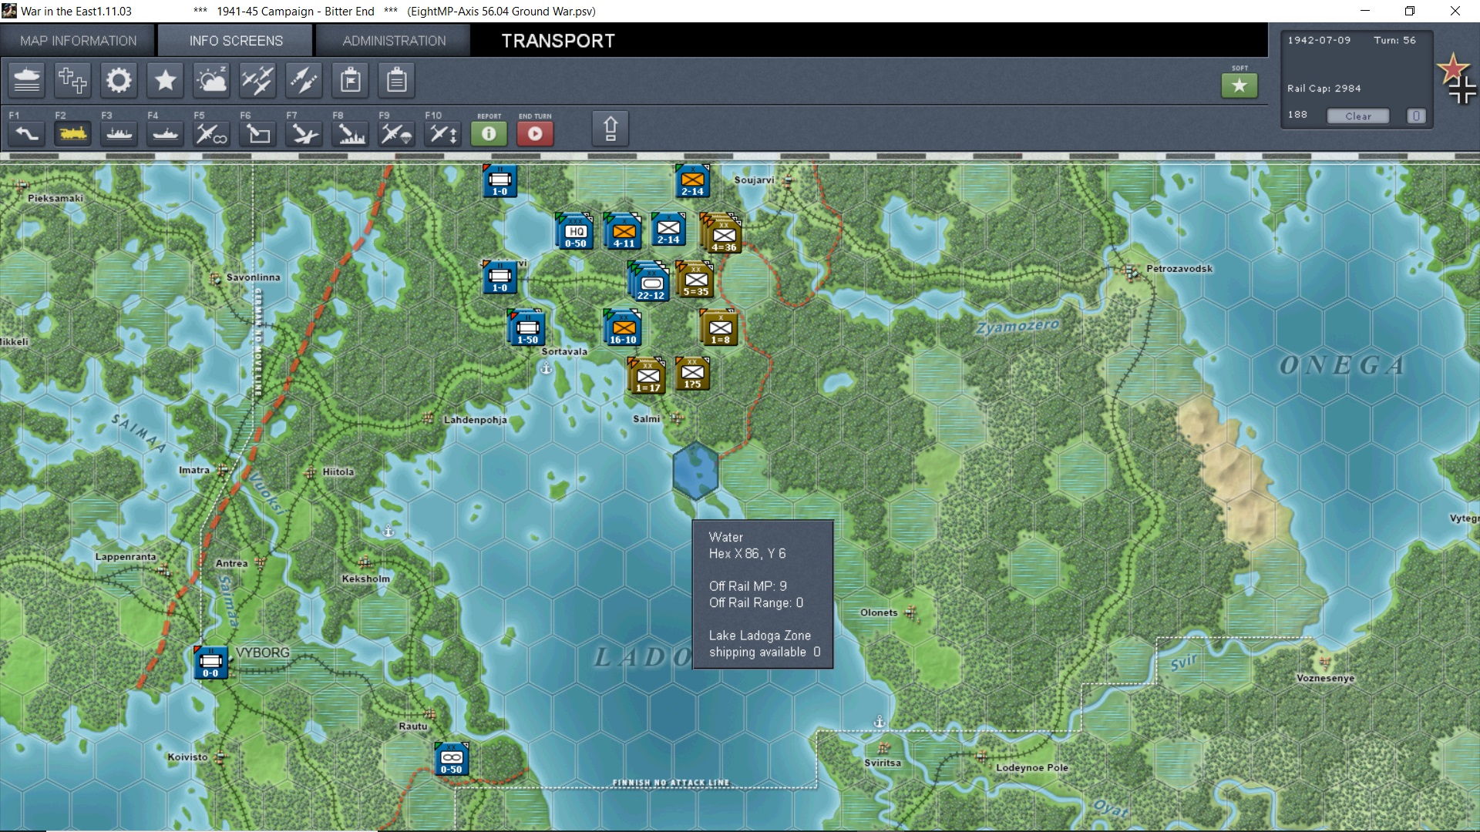The height and width of the screenshot is (832, 1480).
Task: Select F2 rail transport locomotive mode
Action: pos(72,134)
